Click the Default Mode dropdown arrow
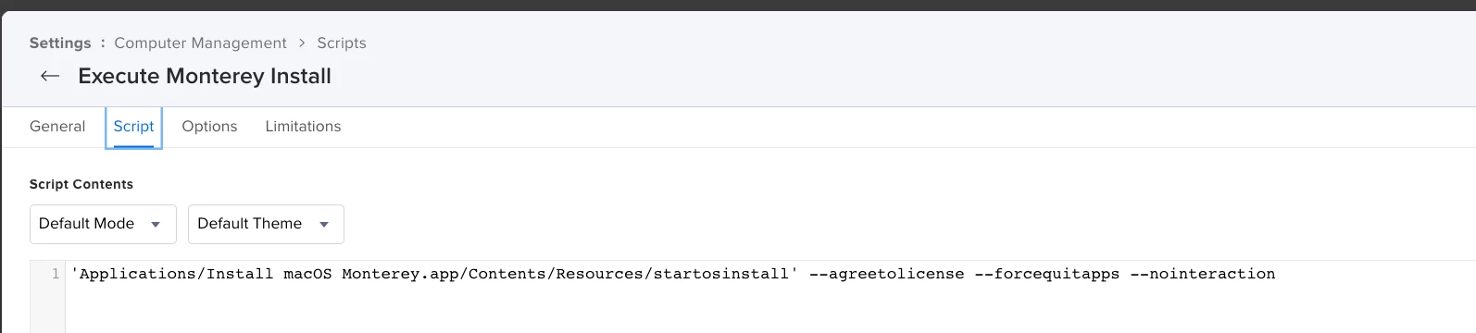Viewport: 1476px width, 333px height. point(156,225)
